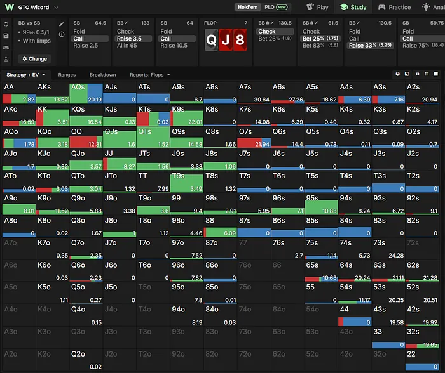Select Raise 2.5 in SB 64.5 node
The width and height of the screenshot is (445, 373).
(85, 45)
